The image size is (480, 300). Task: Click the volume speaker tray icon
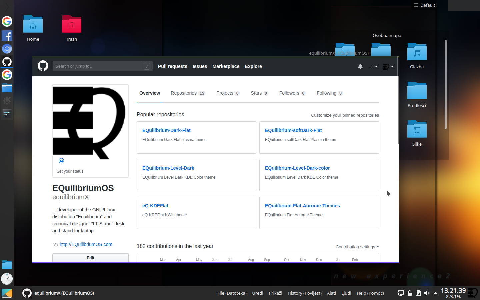427,293
